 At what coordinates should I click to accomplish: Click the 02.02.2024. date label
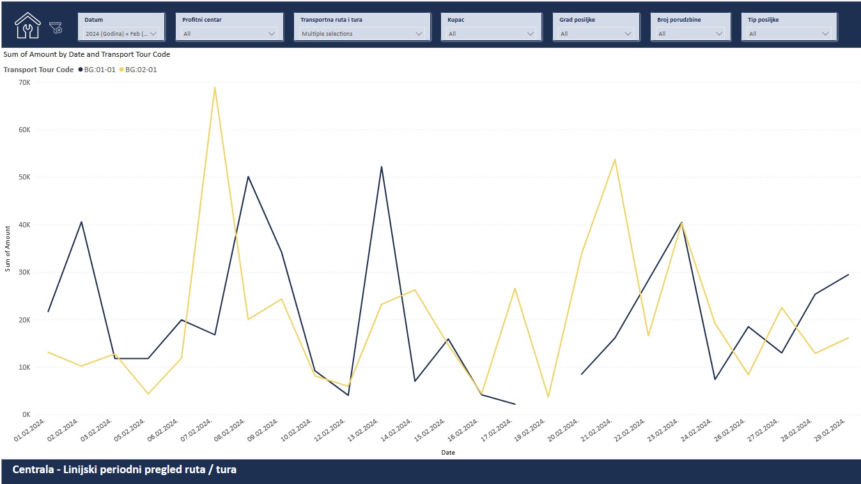tap(64, 431)
